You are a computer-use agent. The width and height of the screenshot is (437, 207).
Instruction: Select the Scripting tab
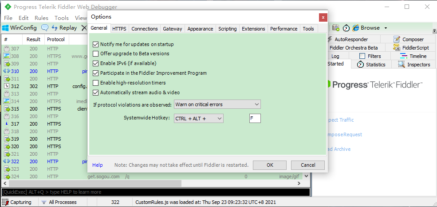click(228, 29)
